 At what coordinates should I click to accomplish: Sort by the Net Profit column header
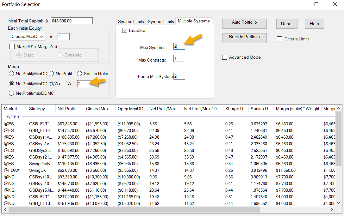tap(66, 109)
